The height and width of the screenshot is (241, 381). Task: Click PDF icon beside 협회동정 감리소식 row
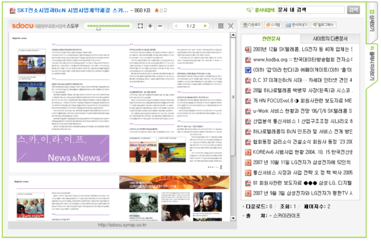pos(248,142)
